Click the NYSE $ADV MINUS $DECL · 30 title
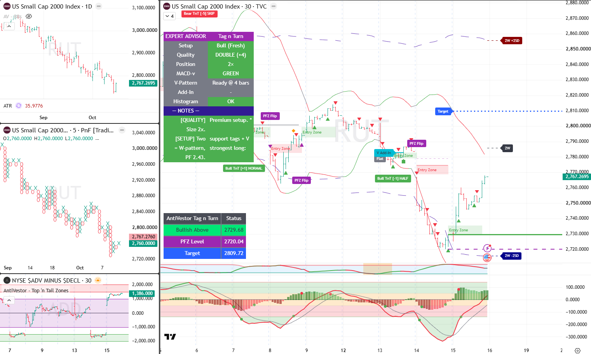Image resolution: width=591 pixels, height=354 pixels. point(52,280)
